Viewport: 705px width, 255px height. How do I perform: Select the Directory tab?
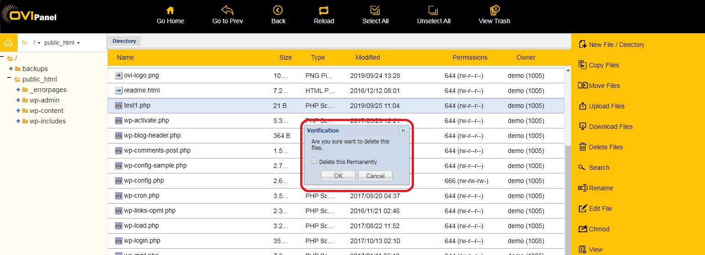pos(124,41)
